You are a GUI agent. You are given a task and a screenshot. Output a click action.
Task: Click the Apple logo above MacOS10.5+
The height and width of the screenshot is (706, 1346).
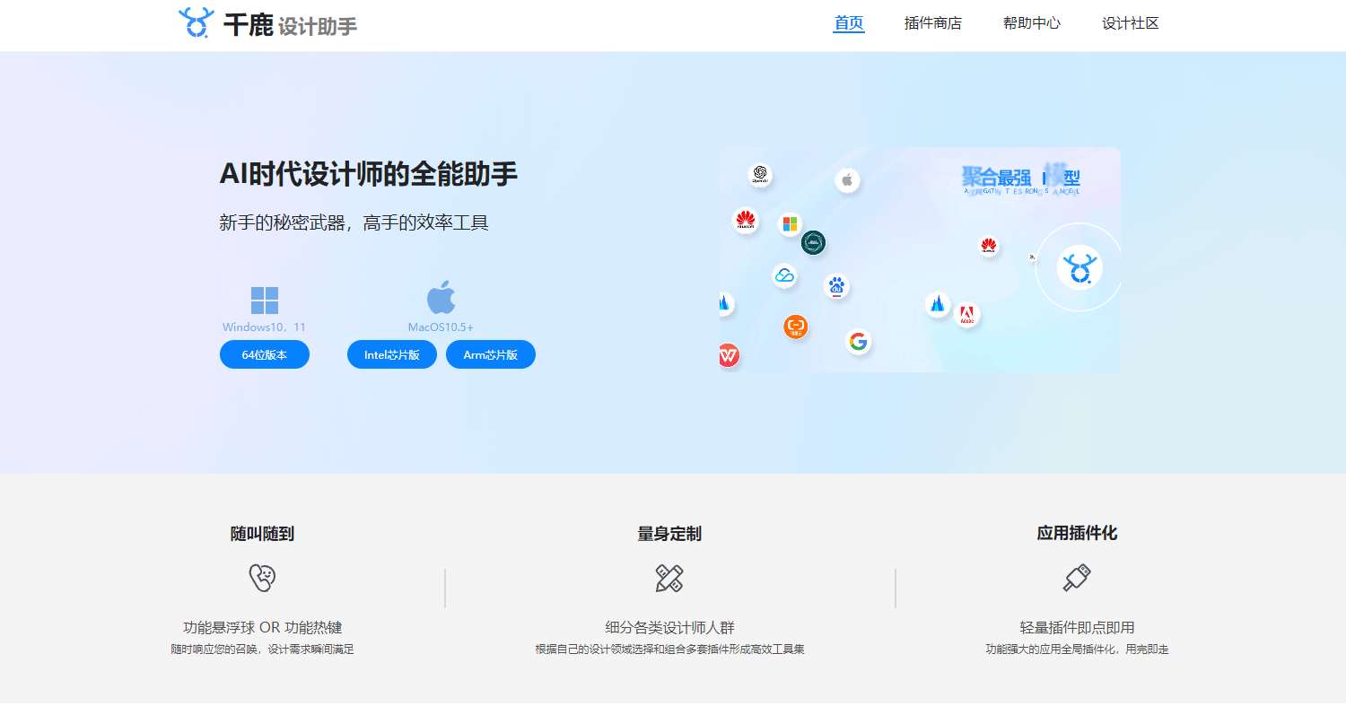pyautogui.click(x=441, y=297)
